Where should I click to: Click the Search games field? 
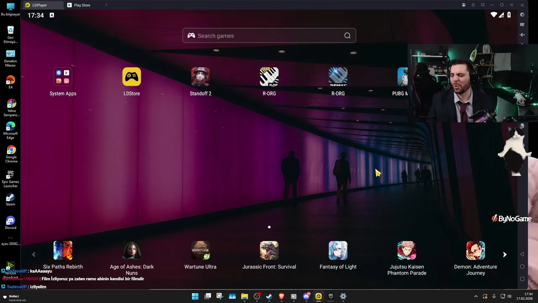pyautogui.click(x=269, y=36)
